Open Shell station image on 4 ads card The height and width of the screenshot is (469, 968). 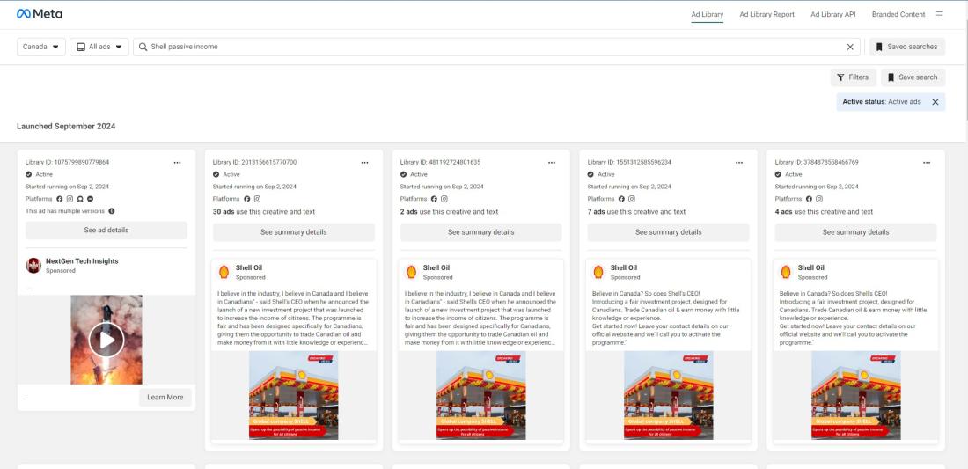point(855,395)
